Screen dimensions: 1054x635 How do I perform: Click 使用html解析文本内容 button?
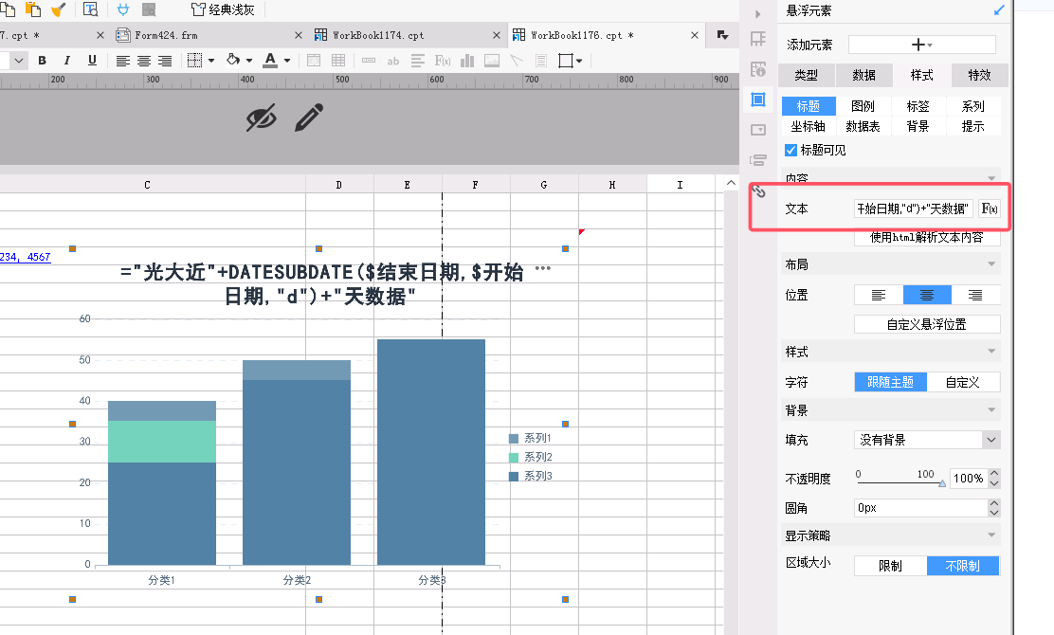(927, 237)
